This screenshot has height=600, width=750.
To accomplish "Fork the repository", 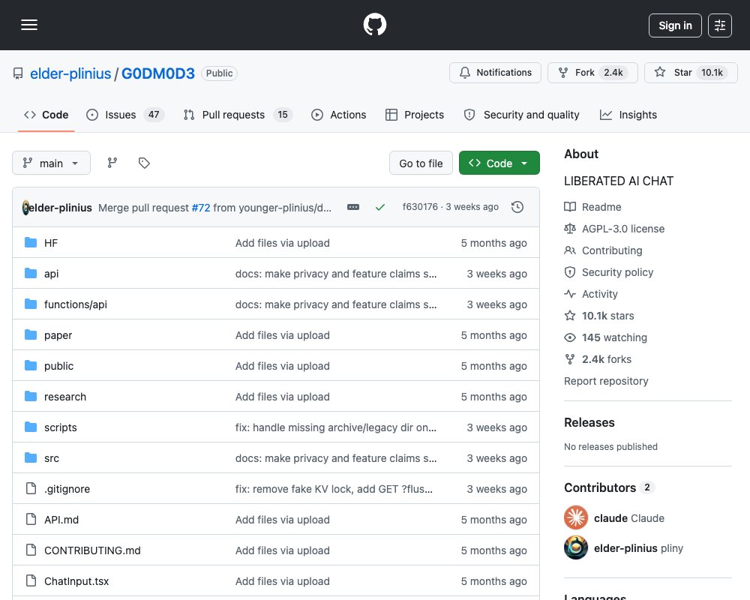I will 592,73.
